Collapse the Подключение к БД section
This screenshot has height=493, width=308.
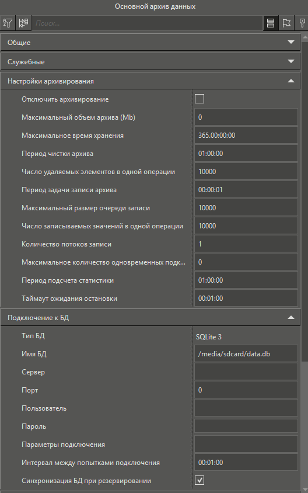click(150, 318)
